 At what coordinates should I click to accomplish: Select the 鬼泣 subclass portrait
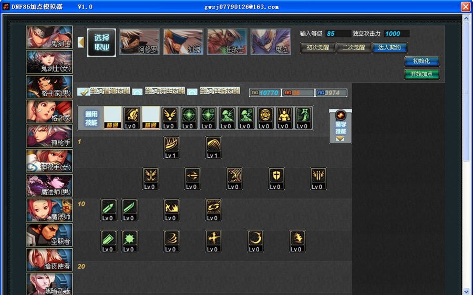[x=271, y=42]
